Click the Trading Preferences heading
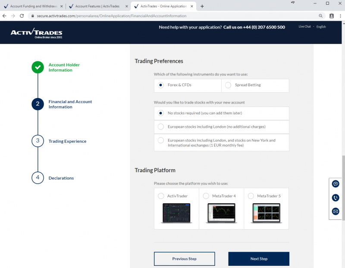Image resolution: width=345 pixels, height=268 pixels. point(159,61)
